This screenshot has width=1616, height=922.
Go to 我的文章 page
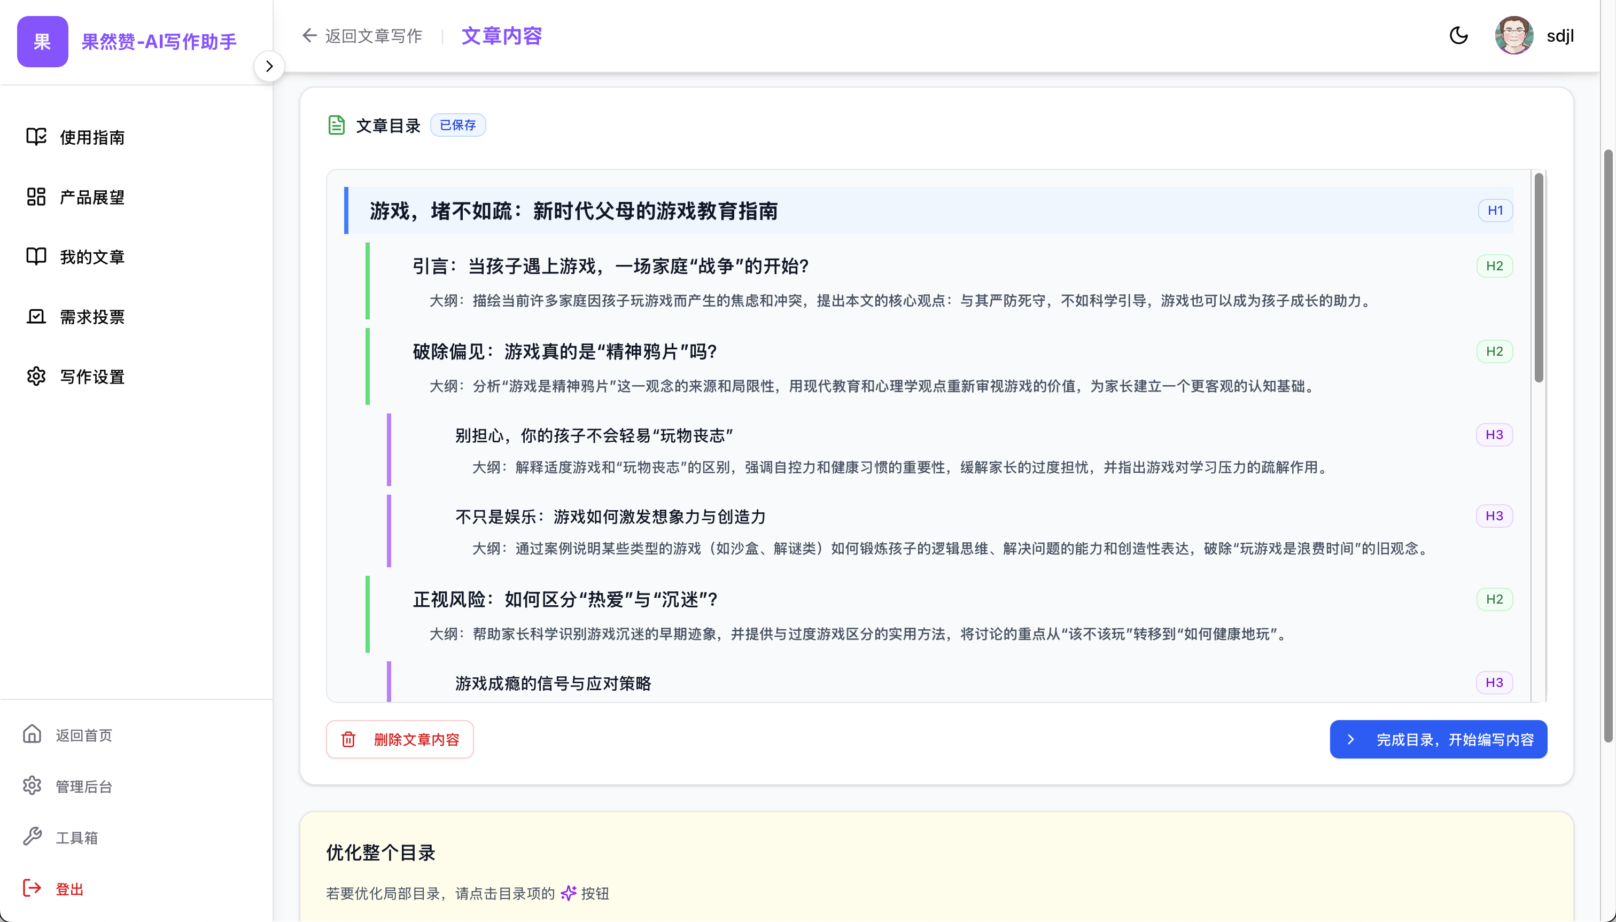pos(92,256)
